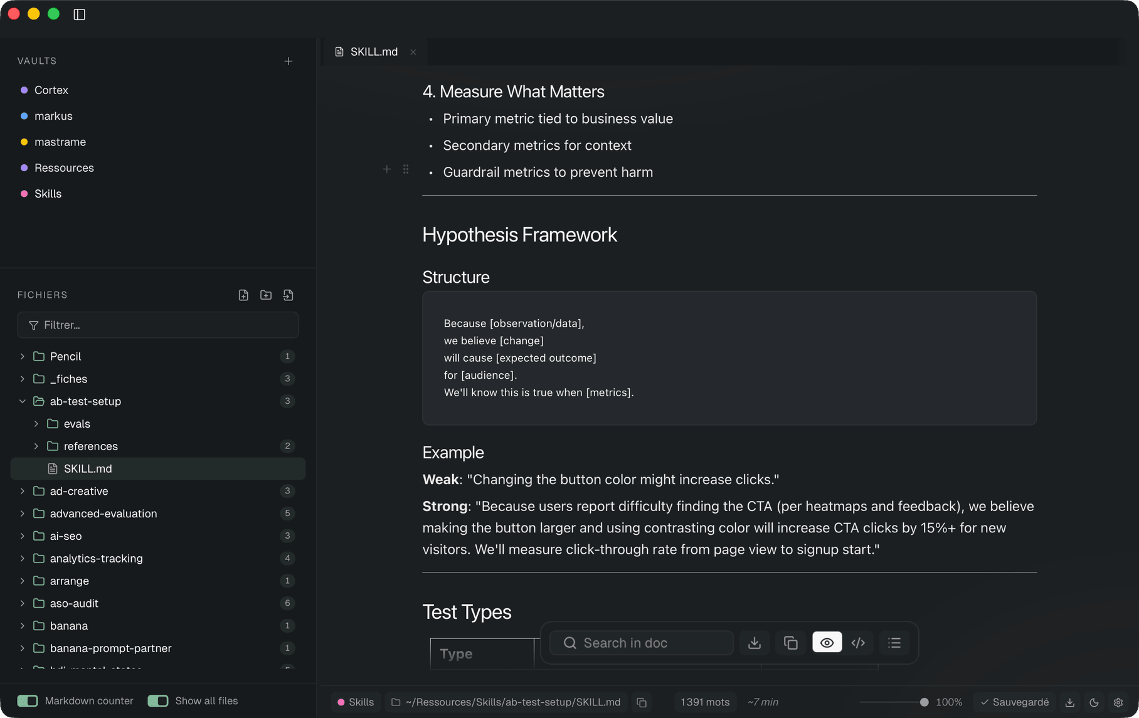Image resolution: width=1139 pixels, height=718 pixels.
Task: Add a new vault with plus icon
Action: (289, 61)
